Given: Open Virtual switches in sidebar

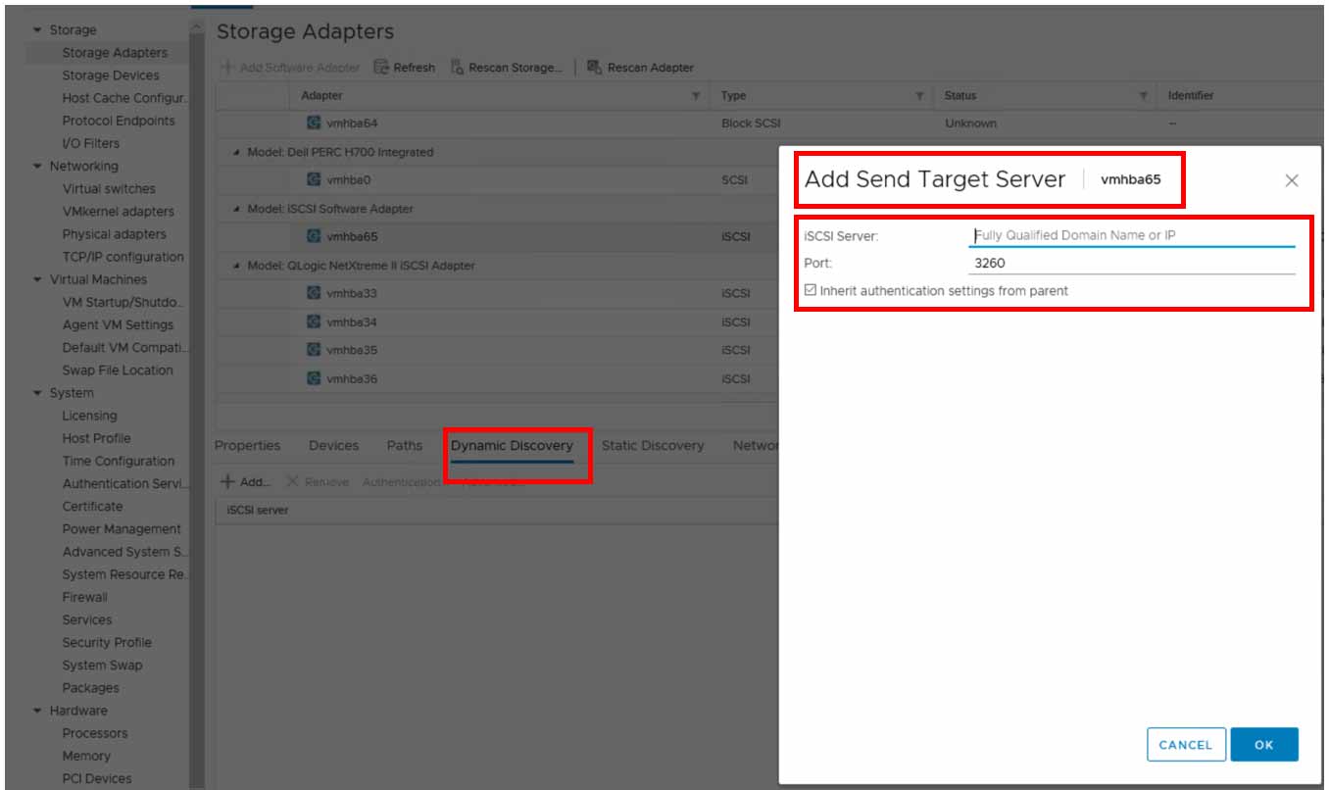Looking at the screenshot, I should [109, 189].
